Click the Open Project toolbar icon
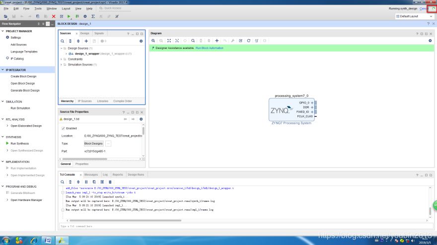 pos(5,16)
